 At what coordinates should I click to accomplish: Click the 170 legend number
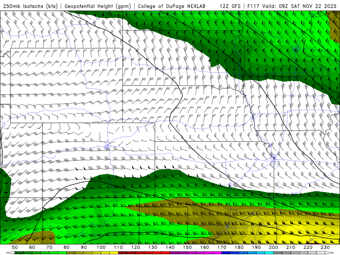tap(222, 247)
